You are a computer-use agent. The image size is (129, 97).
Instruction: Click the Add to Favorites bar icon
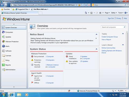[13, 9]
